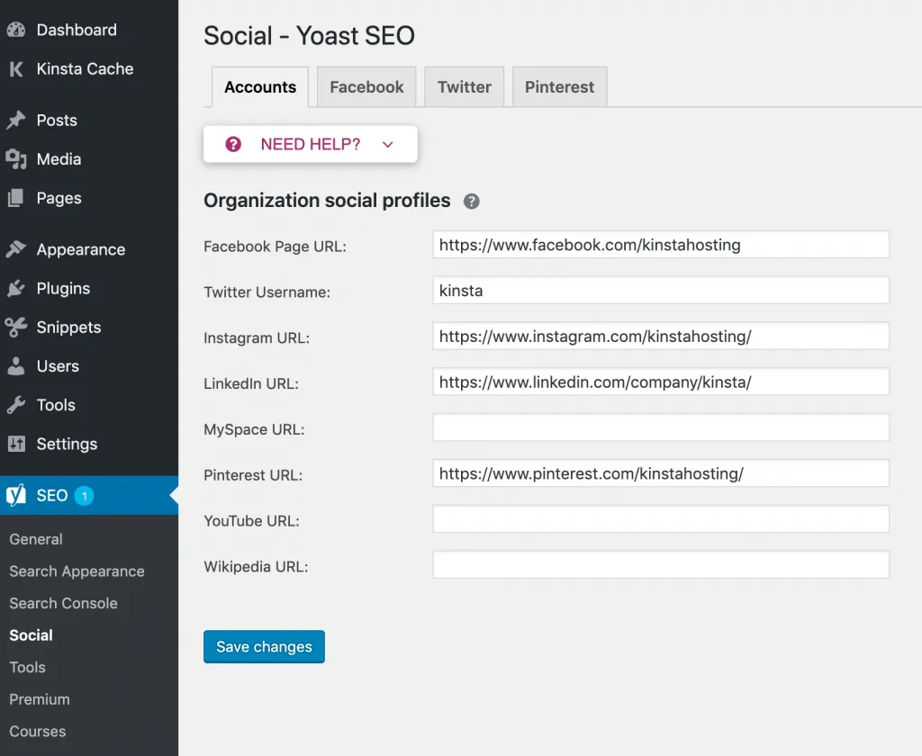Select the Twitter tab
The height and width of the screenshot is (756, 922).
(464, 86)
